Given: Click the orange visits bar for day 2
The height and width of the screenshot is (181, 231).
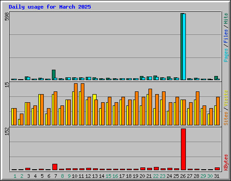Looking at the screenshot, I should (x=22, y=119).
